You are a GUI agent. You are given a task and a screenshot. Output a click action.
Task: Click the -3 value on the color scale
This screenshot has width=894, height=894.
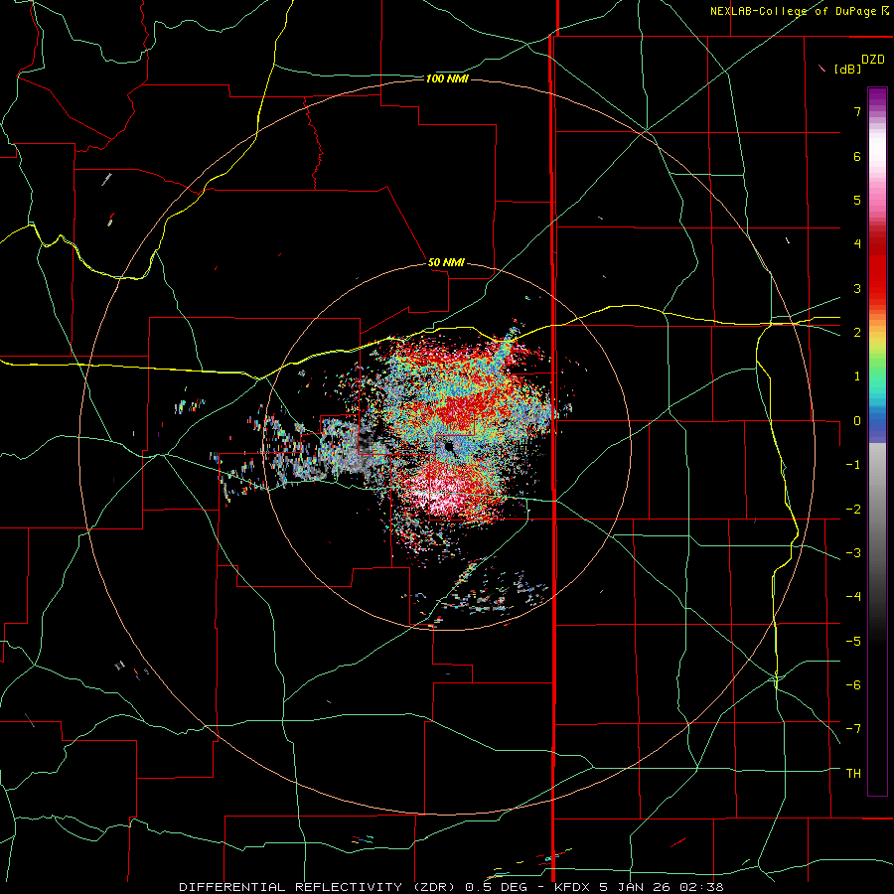(x=853, y=553)
